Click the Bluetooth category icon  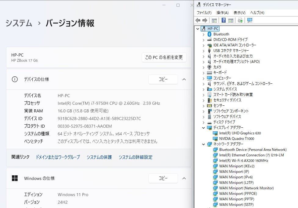point(209,34)
